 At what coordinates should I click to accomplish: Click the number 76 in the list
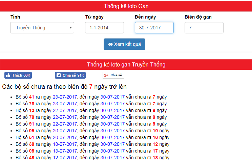point(31,104)
